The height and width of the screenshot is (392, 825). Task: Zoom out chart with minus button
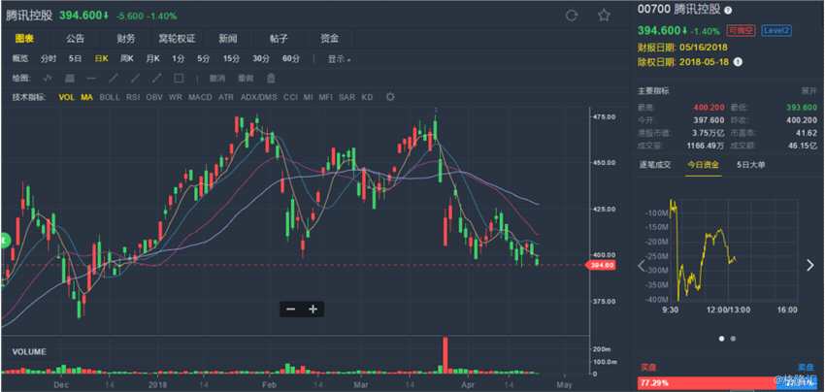[x=290, y=310]
